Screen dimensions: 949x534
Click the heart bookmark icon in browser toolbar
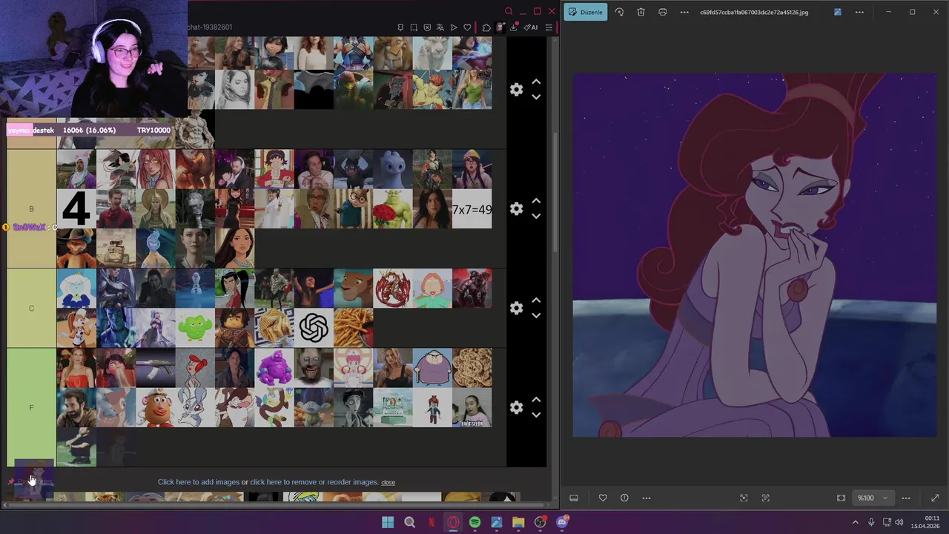click(467, 27)
